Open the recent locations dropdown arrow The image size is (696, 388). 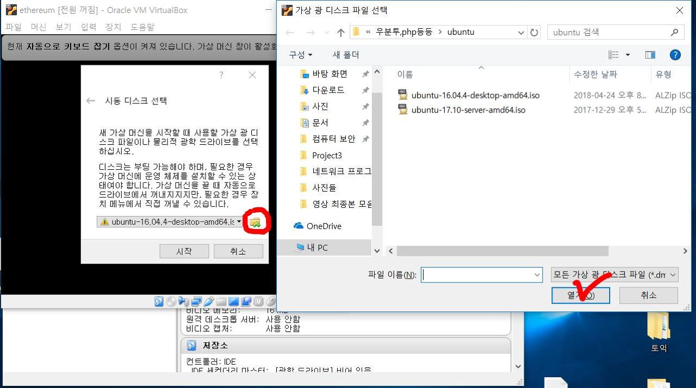pos(326,33)
